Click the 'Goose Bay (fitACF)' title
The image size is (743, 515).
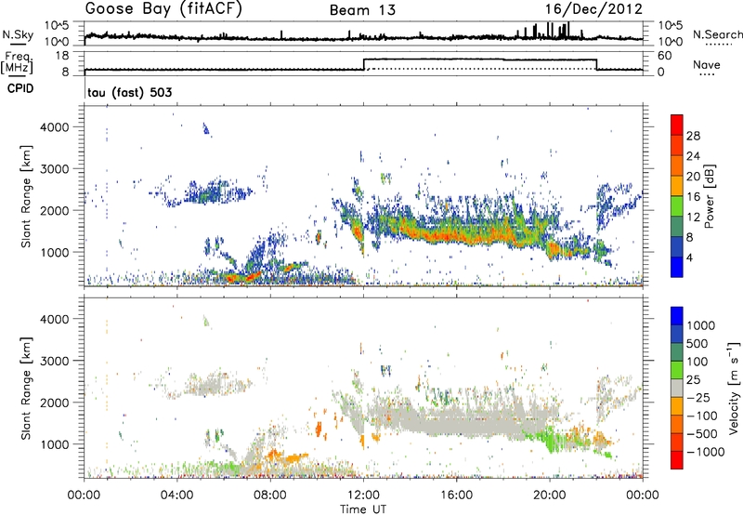coord(163,9)
